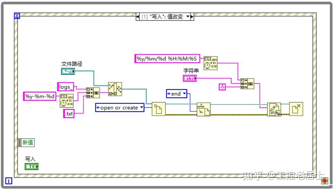Click the event timeout hourglass terminal
Screen dimensions: 333x189
17,16
